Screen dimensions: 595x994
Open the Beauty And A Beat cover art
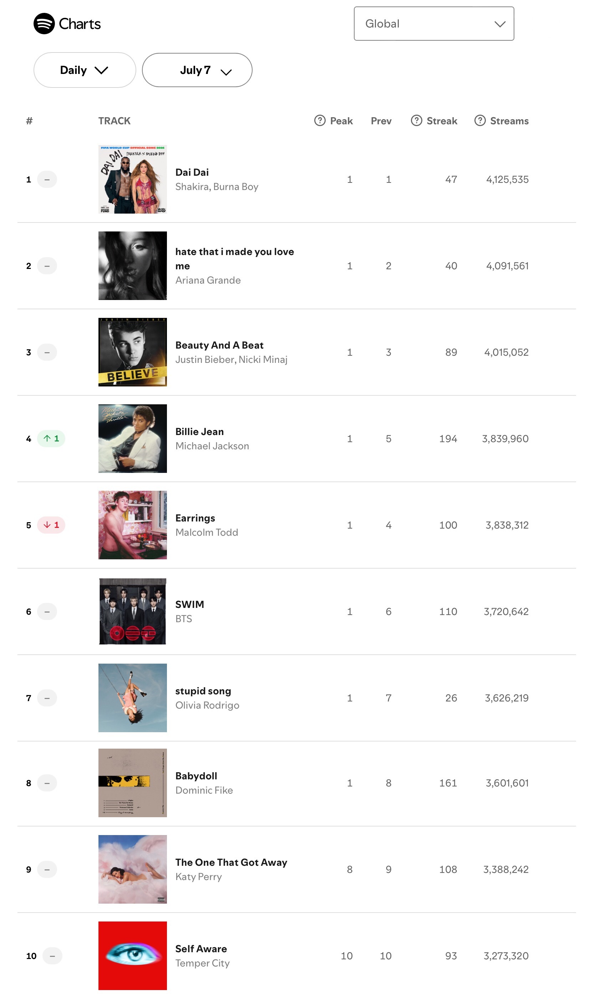[x=132, y=352]
